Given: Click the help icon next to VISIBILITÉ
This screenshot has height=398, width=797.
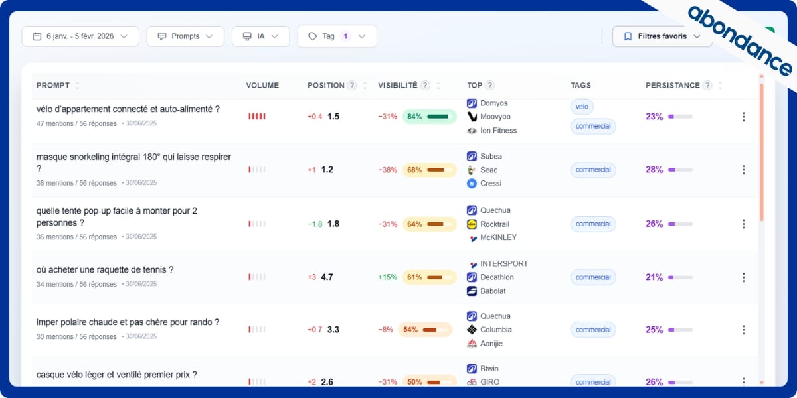Looking at the screenshot, I should tap(425, 86).
